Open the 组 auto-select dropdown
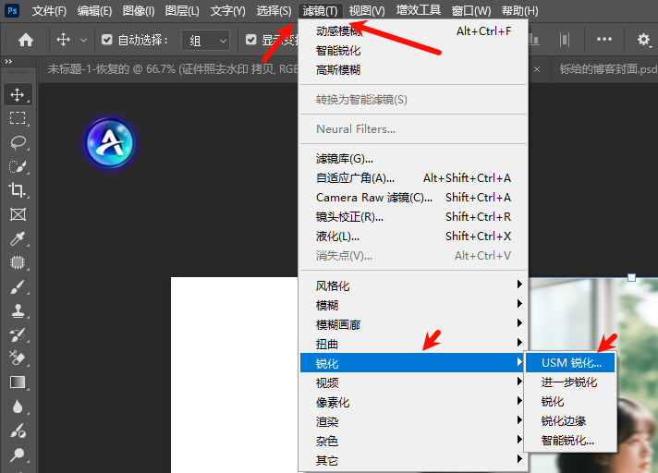Image resolution: width=658 pixels, height=473 pixels. tap(205, 41)
